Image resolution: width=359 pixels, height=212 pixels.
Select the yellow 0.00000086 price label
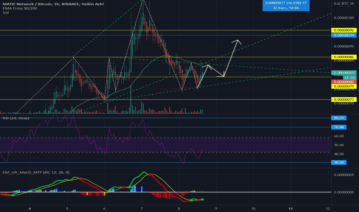click(x=344, y=57)
